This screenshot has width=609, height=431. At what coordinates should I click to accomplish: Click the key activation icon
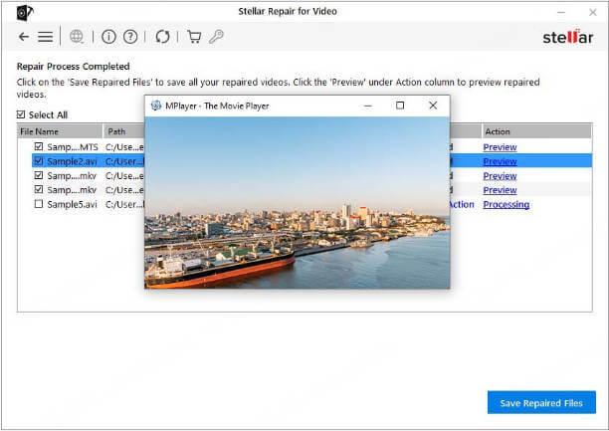(x=216, y=37)
